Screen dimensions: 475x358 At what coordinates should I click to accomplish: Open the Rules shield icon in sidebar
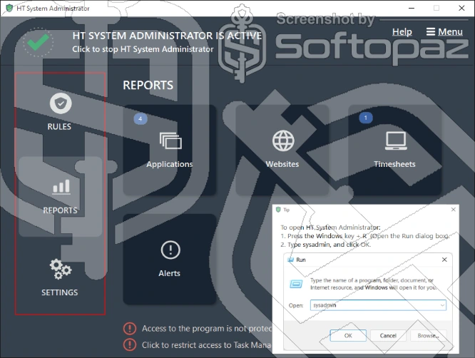pyautogui.click(x=61, y=103)
